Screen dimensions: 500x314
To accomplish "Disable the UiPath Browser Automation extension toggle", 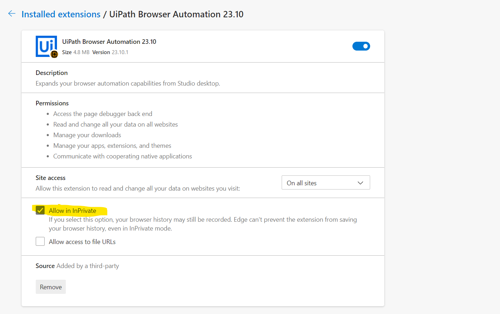I will tap(361, 46).
